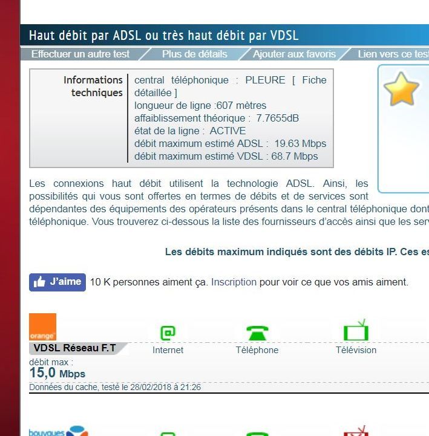Screen dimensions: 429x436
Task: Click 'Internet' label under Orange
Action: 168,350
